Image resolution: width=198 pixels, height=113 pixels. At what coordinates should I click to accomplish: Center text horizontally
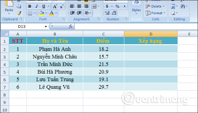click(x=79, y=6)
